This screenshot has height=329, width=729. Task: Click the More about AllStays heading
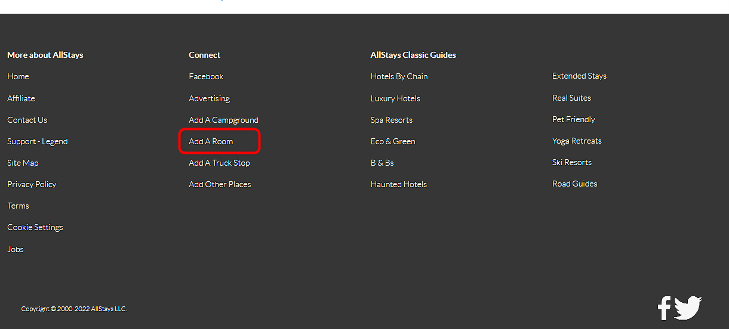coord(45,55)
